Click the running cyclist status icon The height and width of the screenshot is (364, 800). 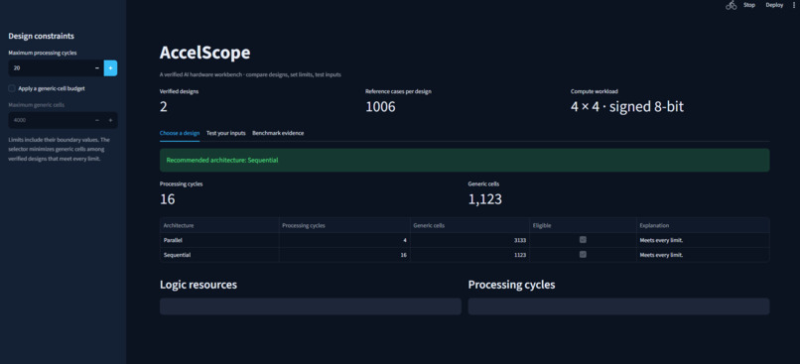point(732,5)
